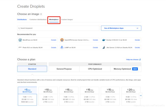Switch to the Custom images tab

(67, 20)
